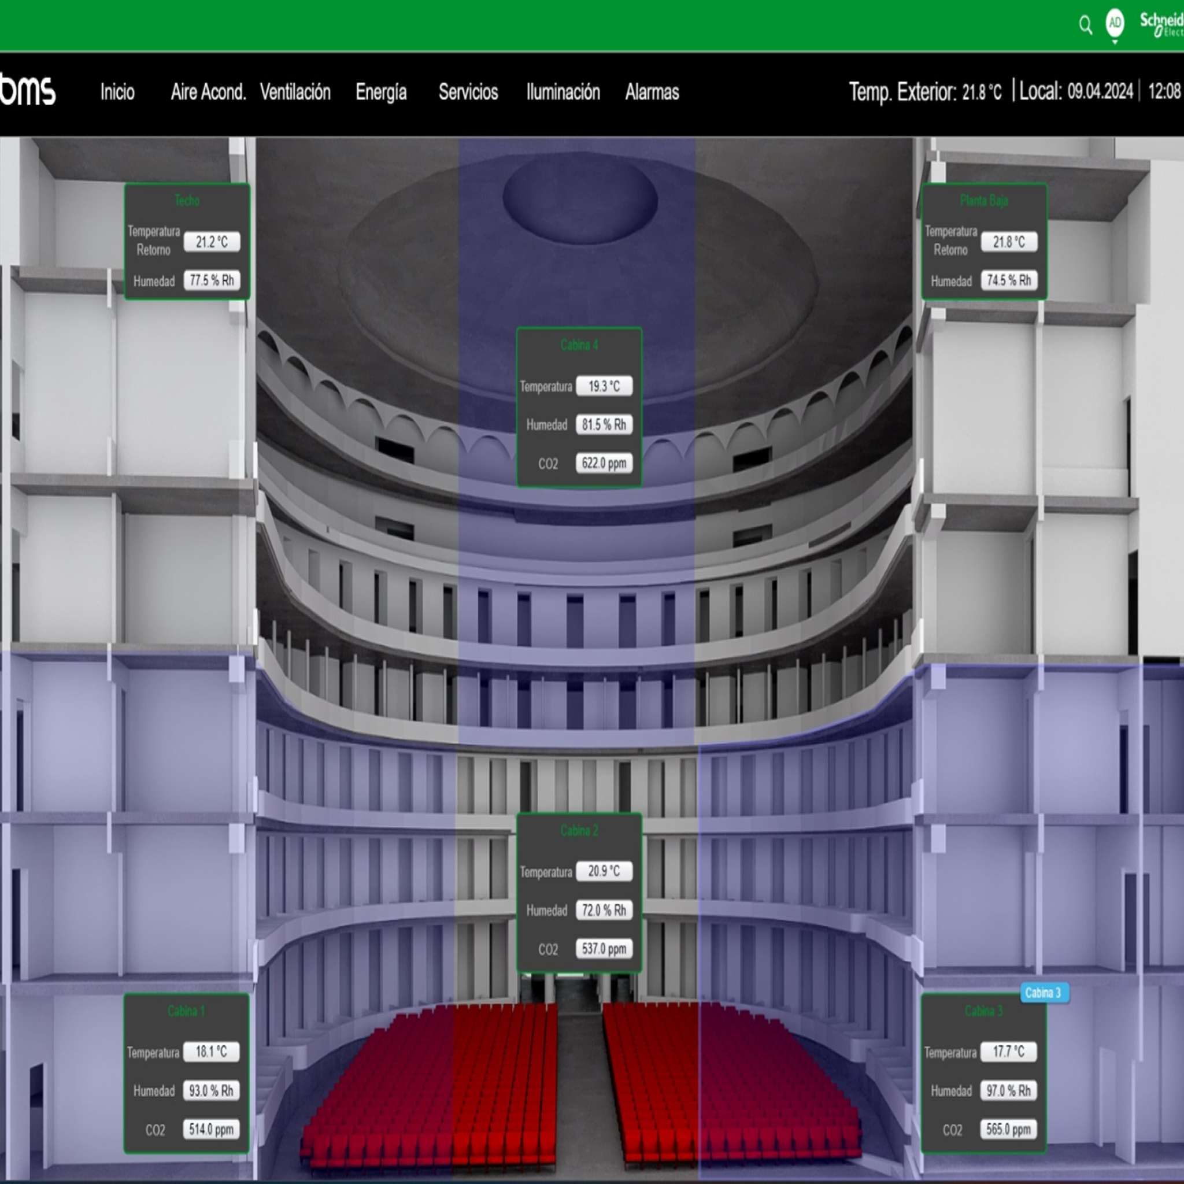Image resolution: width=1184 pixels, height=1184 pixels.
Task: Navigate to Servicios
Action: click(x=468, y=92)
